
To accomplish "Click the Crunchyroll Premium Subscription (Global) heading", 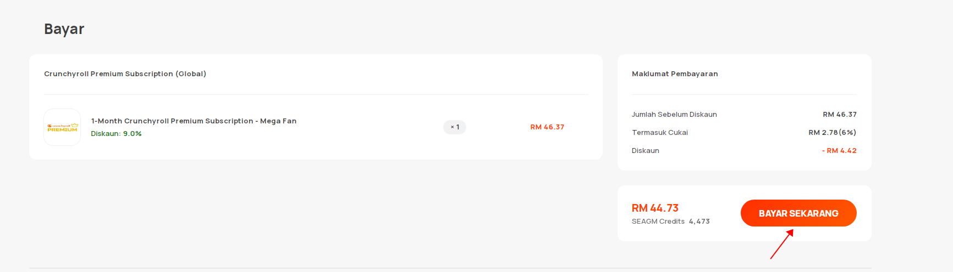I will pos(125,74).
